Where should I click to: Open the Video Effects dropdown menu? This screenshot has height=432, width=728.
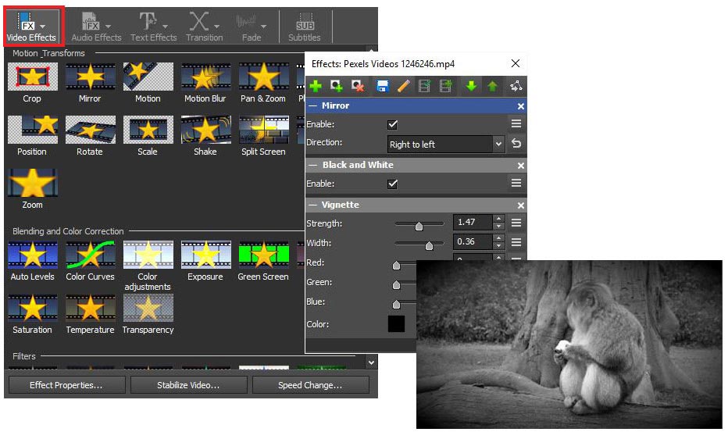click(31, 26)
